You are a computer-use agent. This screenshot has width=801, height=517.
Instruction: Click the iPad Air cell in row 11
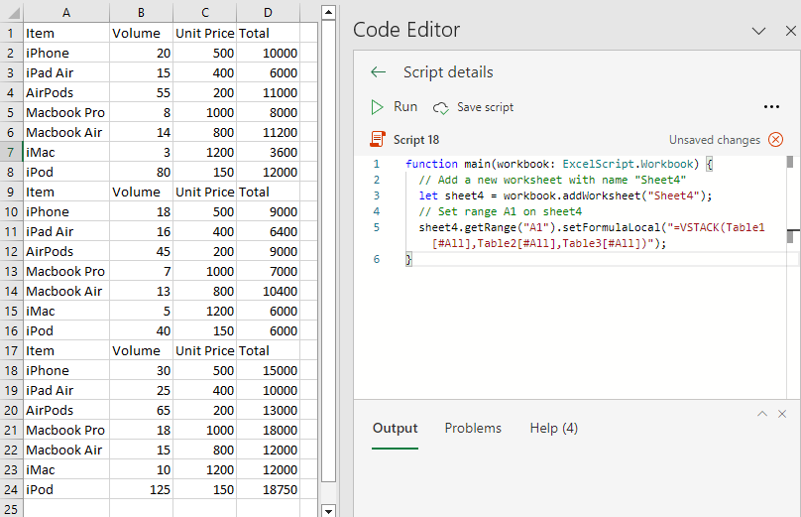point(66,231)
